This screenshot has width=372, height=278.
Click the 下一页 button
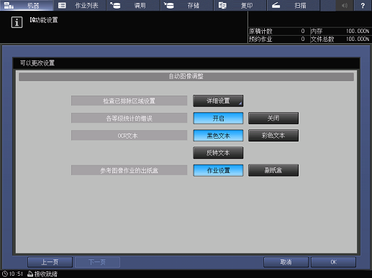click(x=97, y=262)
